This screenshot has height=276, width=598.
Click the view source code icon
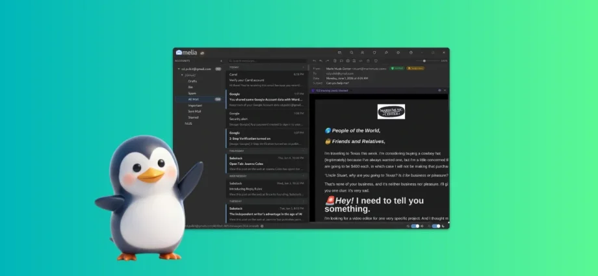(360, 60)
